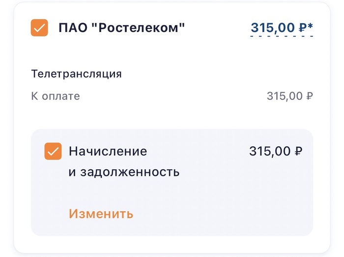
Task: Click the digits 315,00 in the header total
Action: click(x=273, y=28)
